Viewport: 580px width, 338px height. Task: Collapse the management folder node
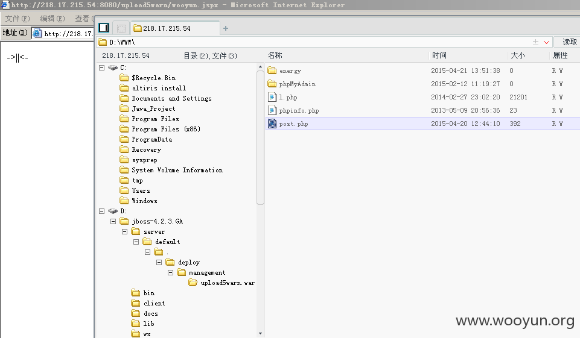pyautogui.click(x=171, y=272)
